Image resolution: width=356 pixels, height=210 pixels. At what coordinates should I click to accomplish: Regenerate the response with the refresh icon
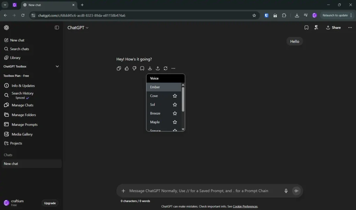pyautogui.click(x=165, y=68)
